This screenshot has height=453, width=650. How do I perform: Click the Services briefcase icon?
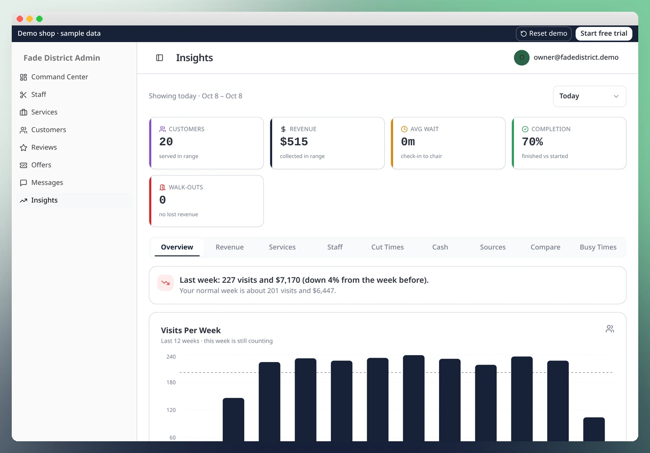(23, 113)
